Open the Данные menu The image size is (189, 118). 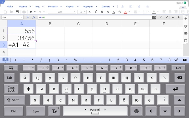point(106,7)
